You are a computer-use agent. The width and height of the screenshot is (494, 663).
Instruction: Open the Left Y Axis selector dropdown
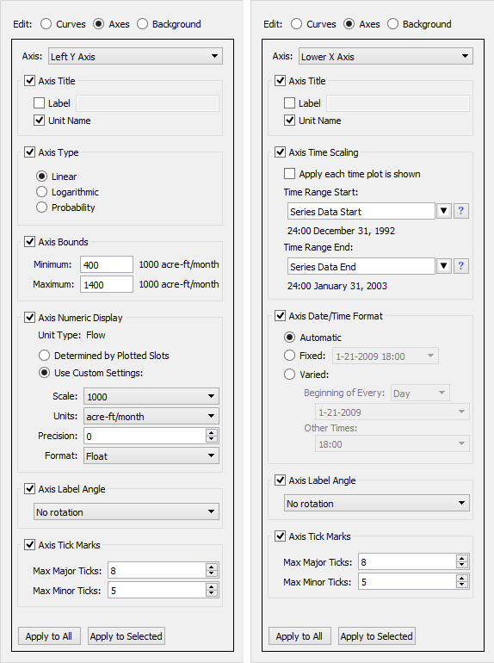135,56
